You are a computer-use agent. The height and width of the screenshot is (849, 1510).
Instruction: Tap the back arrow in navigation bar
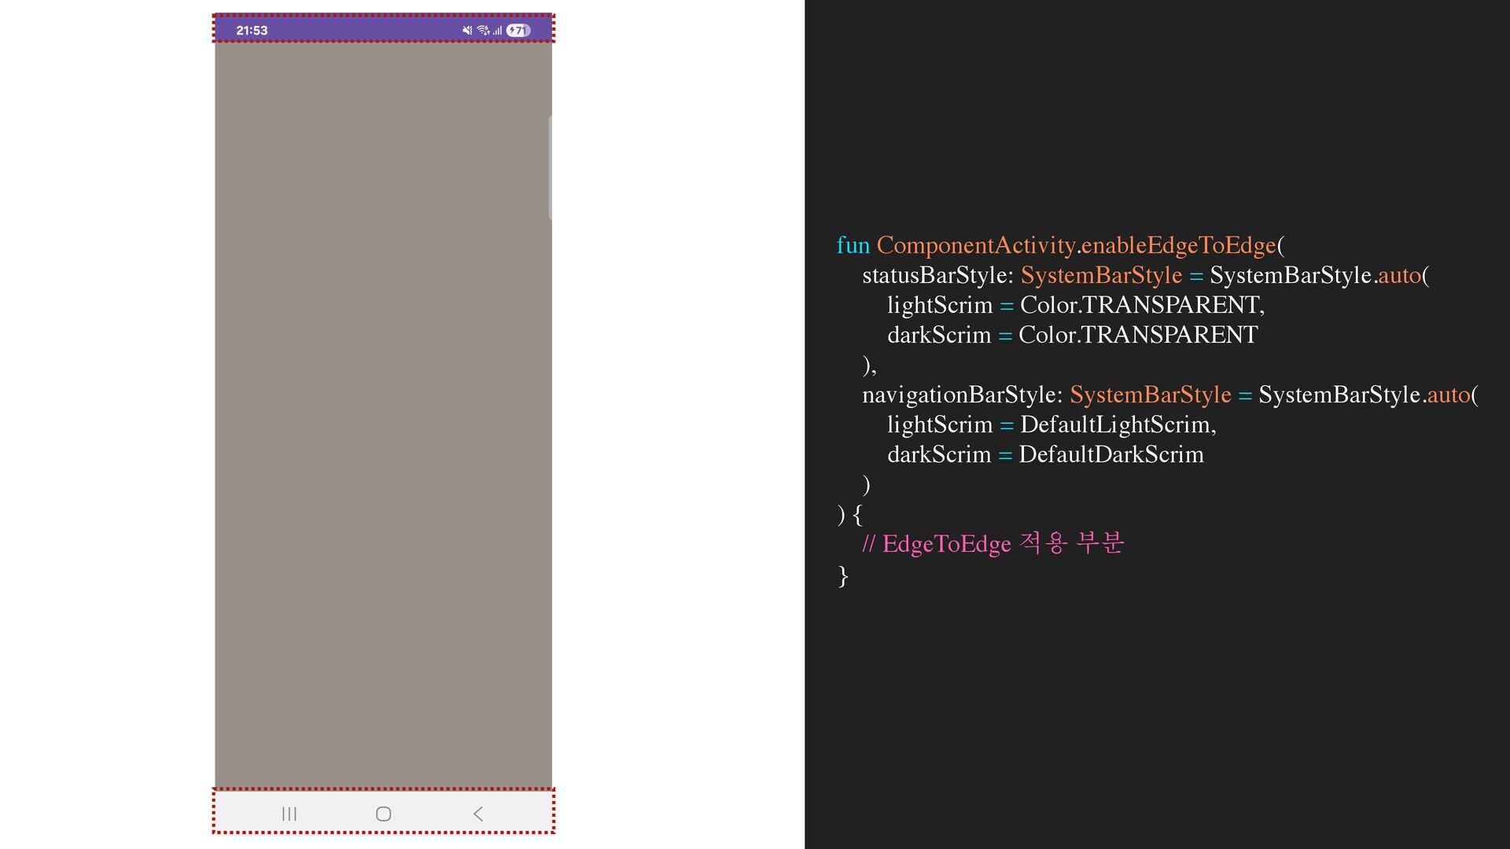click(x=478, y=814)
